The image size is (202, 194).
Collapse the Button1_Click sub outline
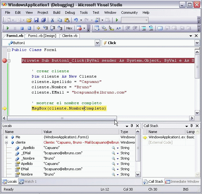tap(9, 61)
